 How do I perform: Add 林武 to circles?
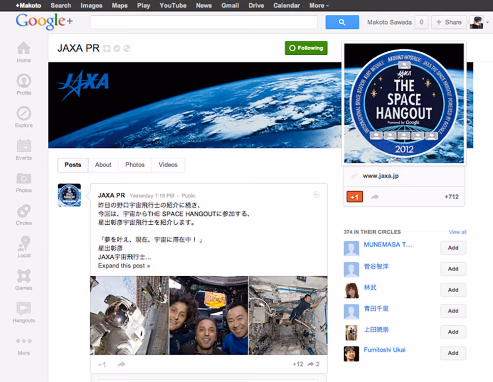(453, 290)
